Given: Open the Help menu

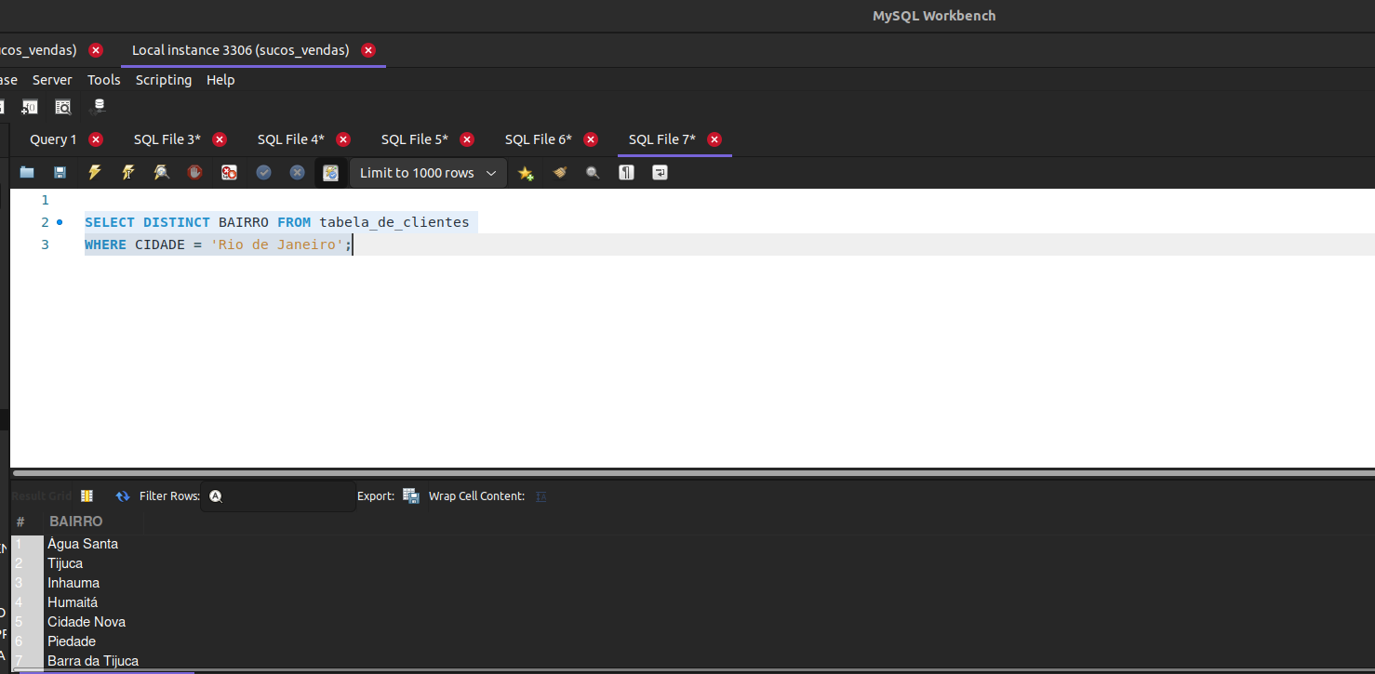Looking at the screenshot, I should (x=220, y=80).
